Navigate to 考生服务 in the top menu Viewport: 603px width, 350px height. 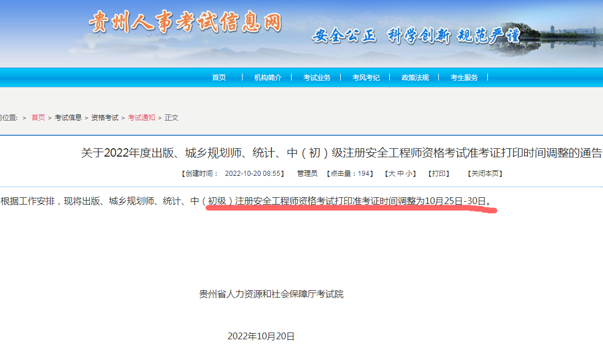tap(464, 78)
